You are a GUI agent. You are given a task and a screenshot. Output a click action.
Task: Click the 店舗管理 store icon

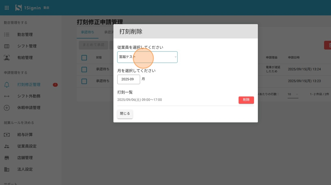coord(7,158)
